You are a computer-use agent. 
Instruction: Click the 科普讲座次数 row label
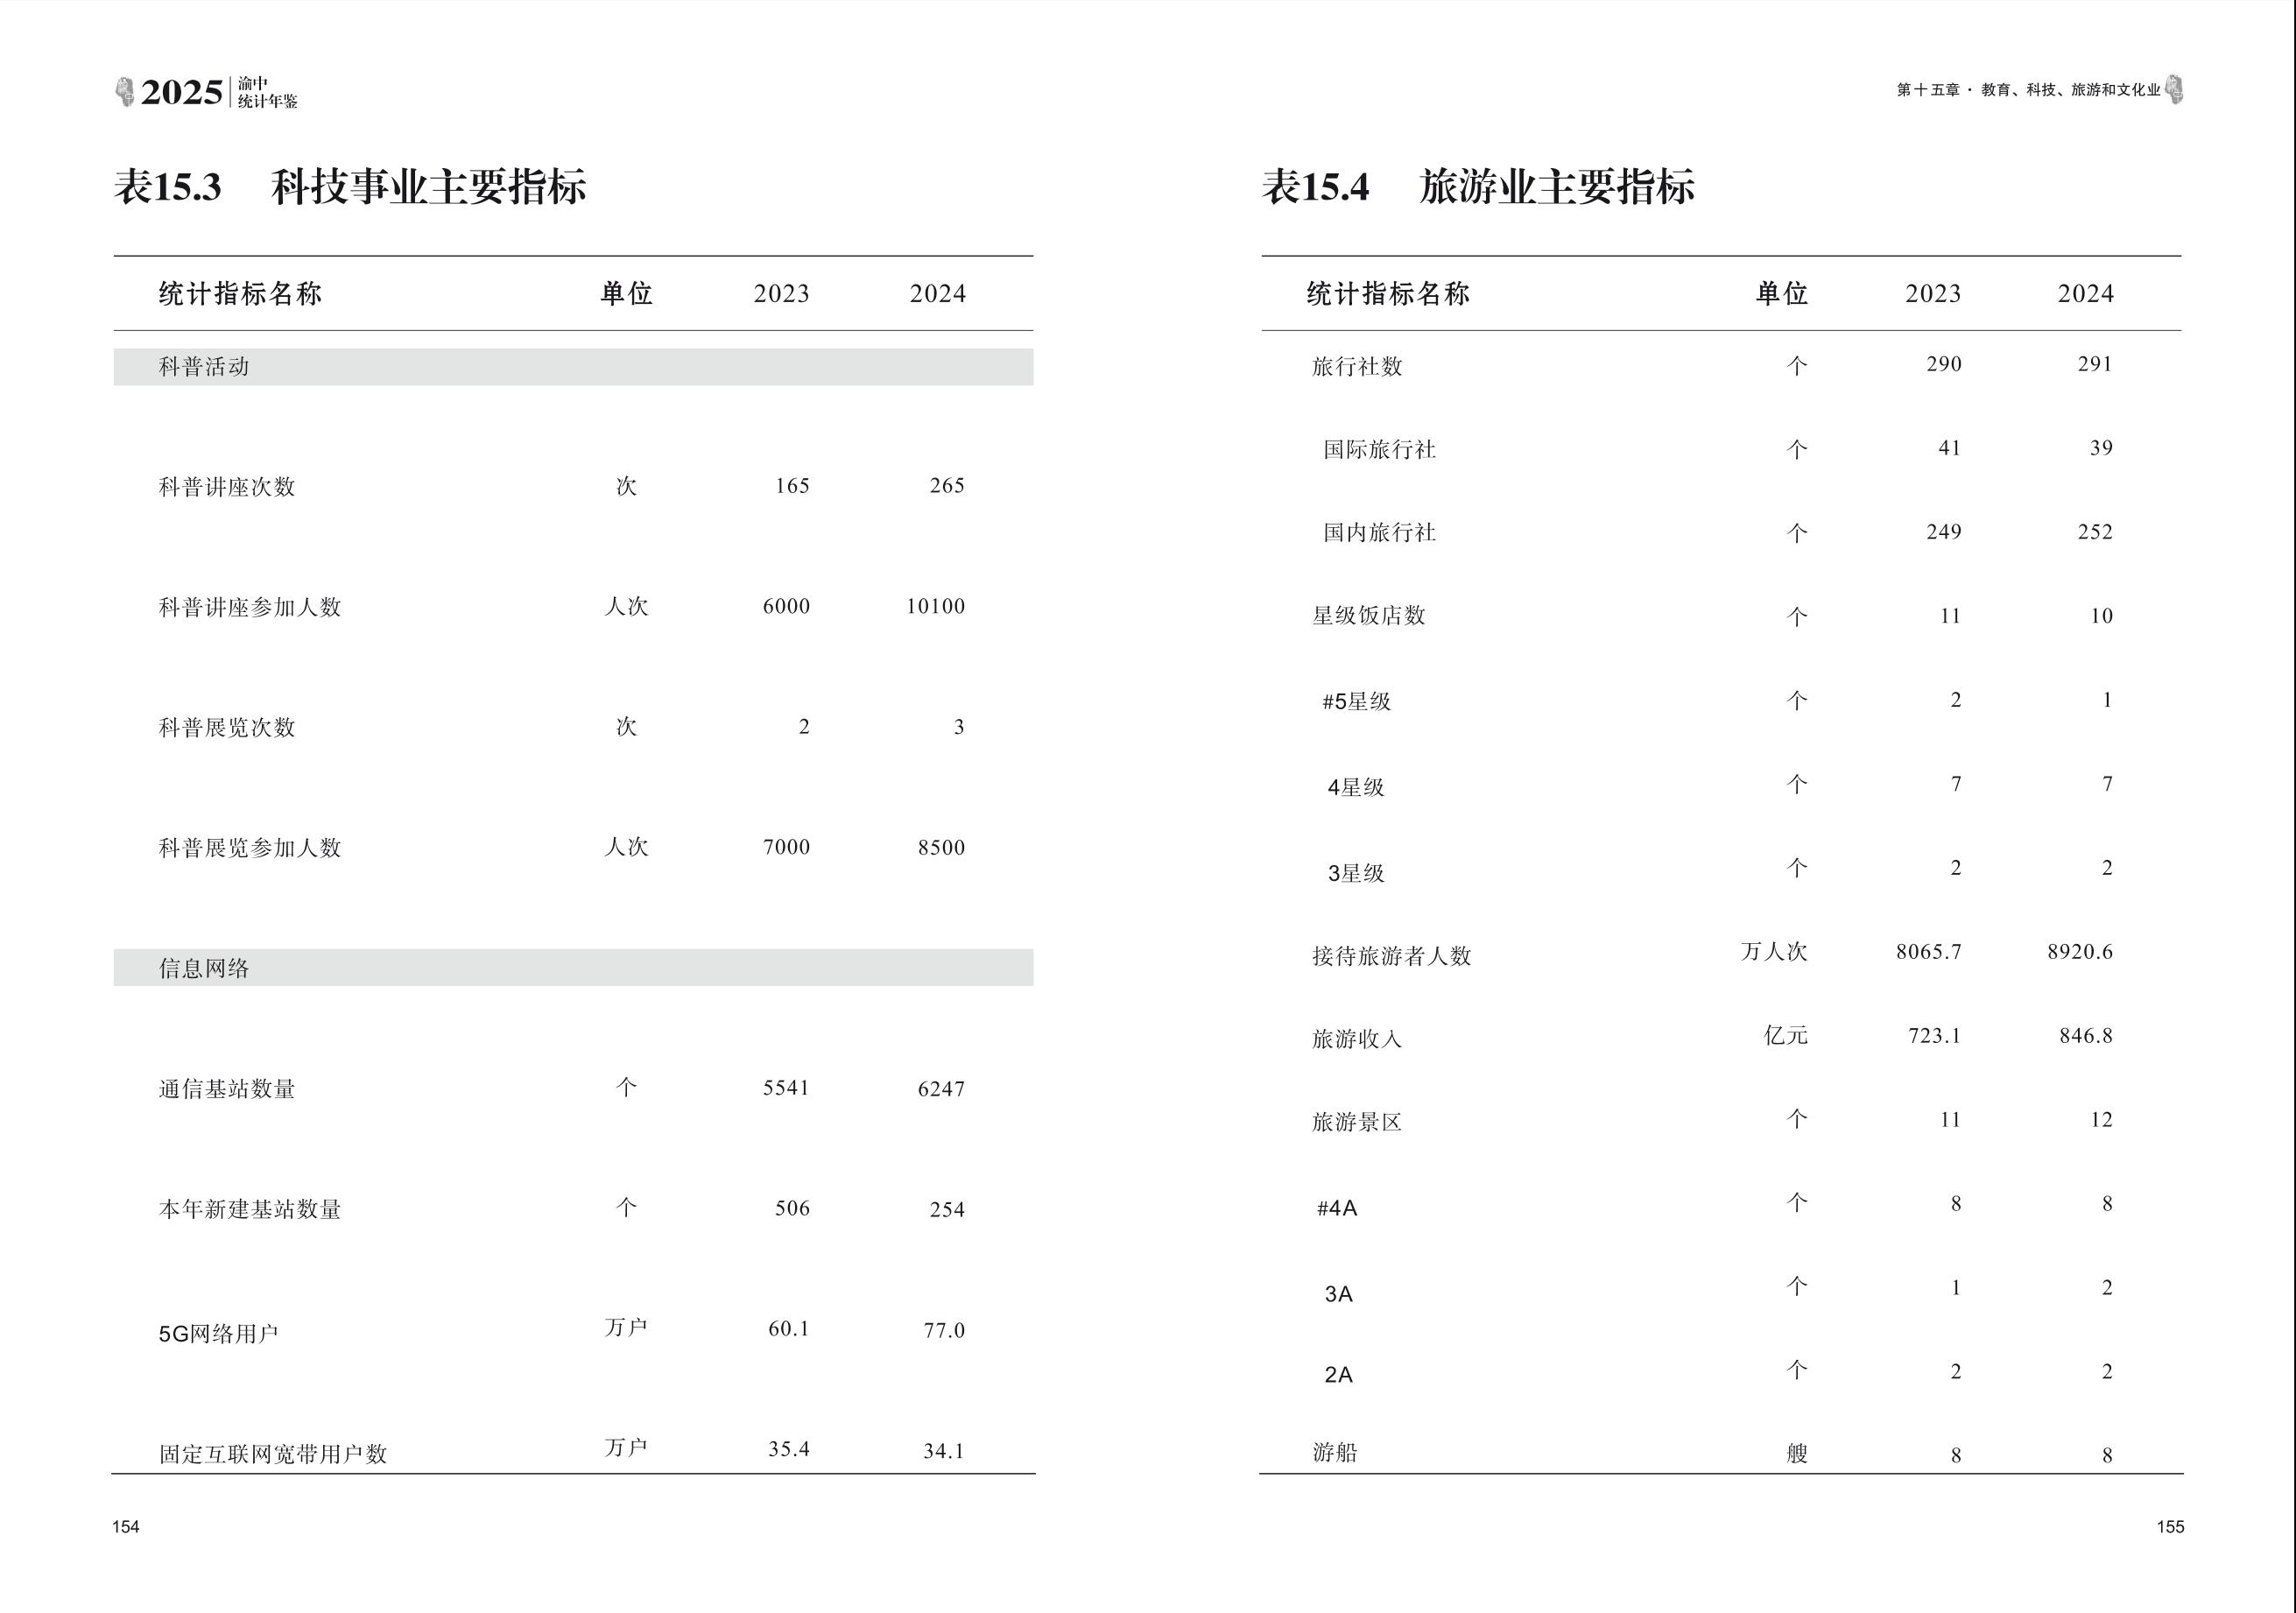click(227, 487)
